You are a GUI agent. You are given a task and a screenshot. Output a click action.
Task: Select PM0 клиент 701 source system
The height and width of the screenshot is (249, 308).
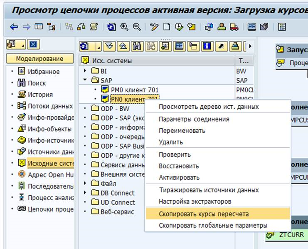point(135,90)
